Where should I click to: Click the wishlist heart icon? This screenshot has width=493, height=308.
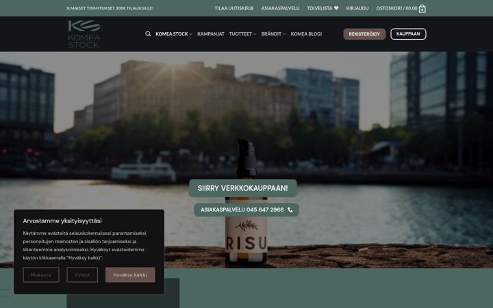336,8
